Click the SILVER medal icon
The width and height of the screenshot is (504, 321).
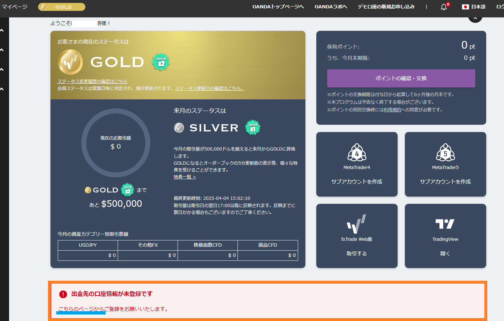179,128
